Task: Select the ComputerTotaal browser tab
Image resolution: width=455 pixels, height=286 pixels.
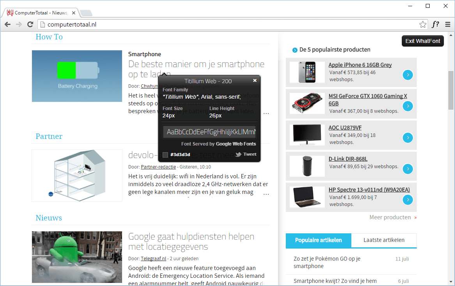Action: click(41, 13)
